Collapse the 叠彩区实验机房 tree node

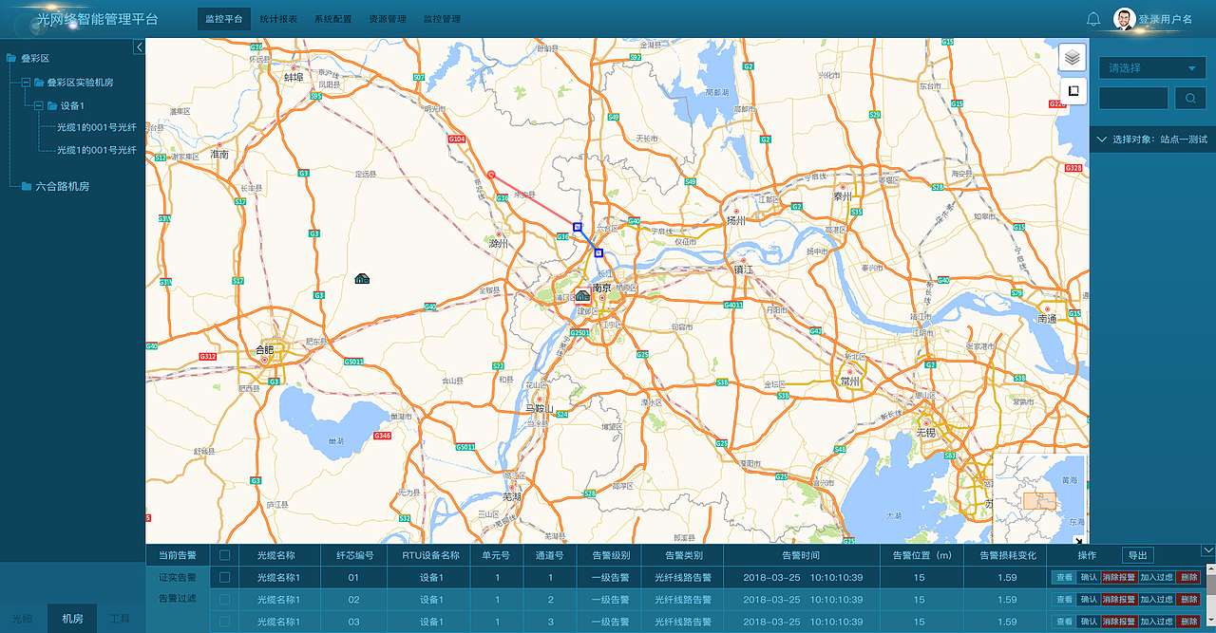pos(26,83)
